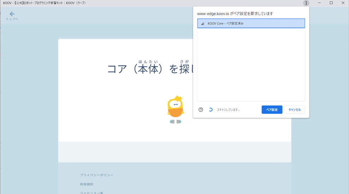349x194 pixels.
Task: Click the help question mark icon
Action: [201, 110]
